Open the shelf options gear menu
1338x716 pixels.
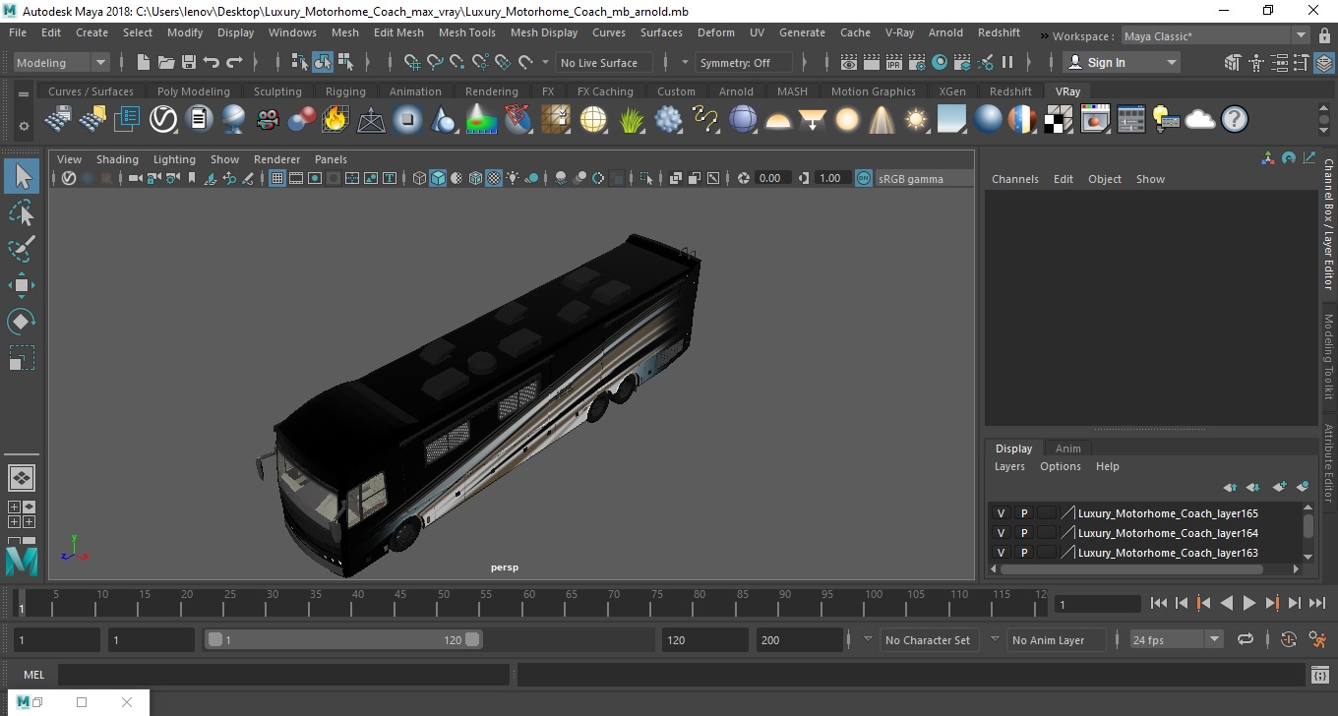coord(24,126)
